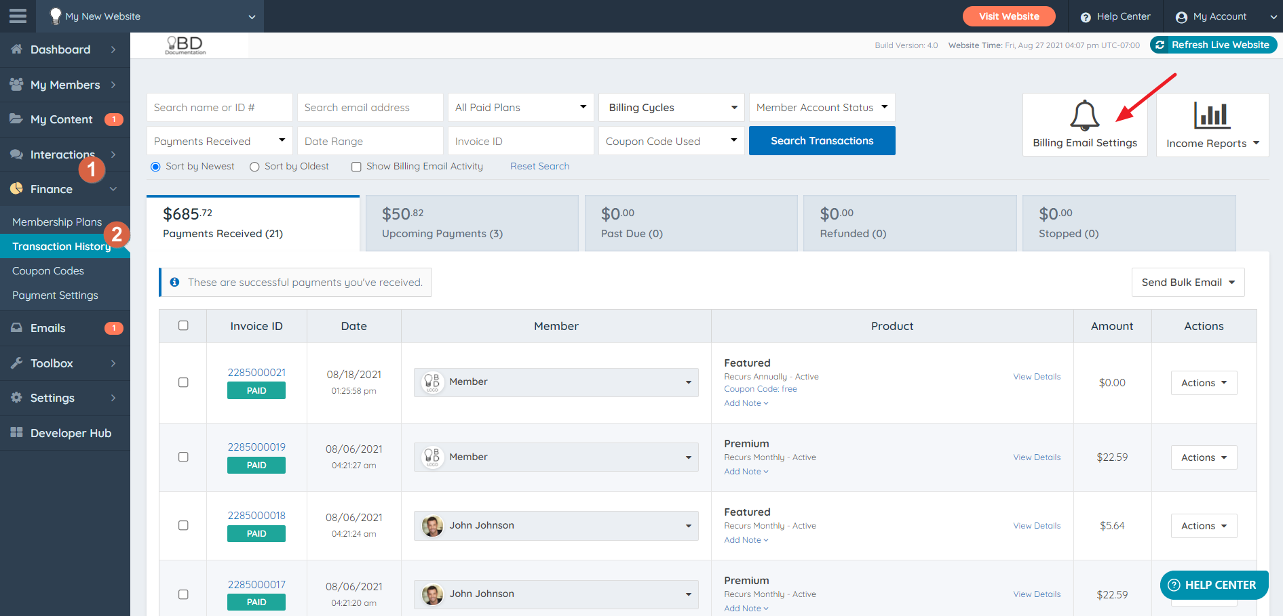Open the Billing Cycles dropdown

[671, 108]
